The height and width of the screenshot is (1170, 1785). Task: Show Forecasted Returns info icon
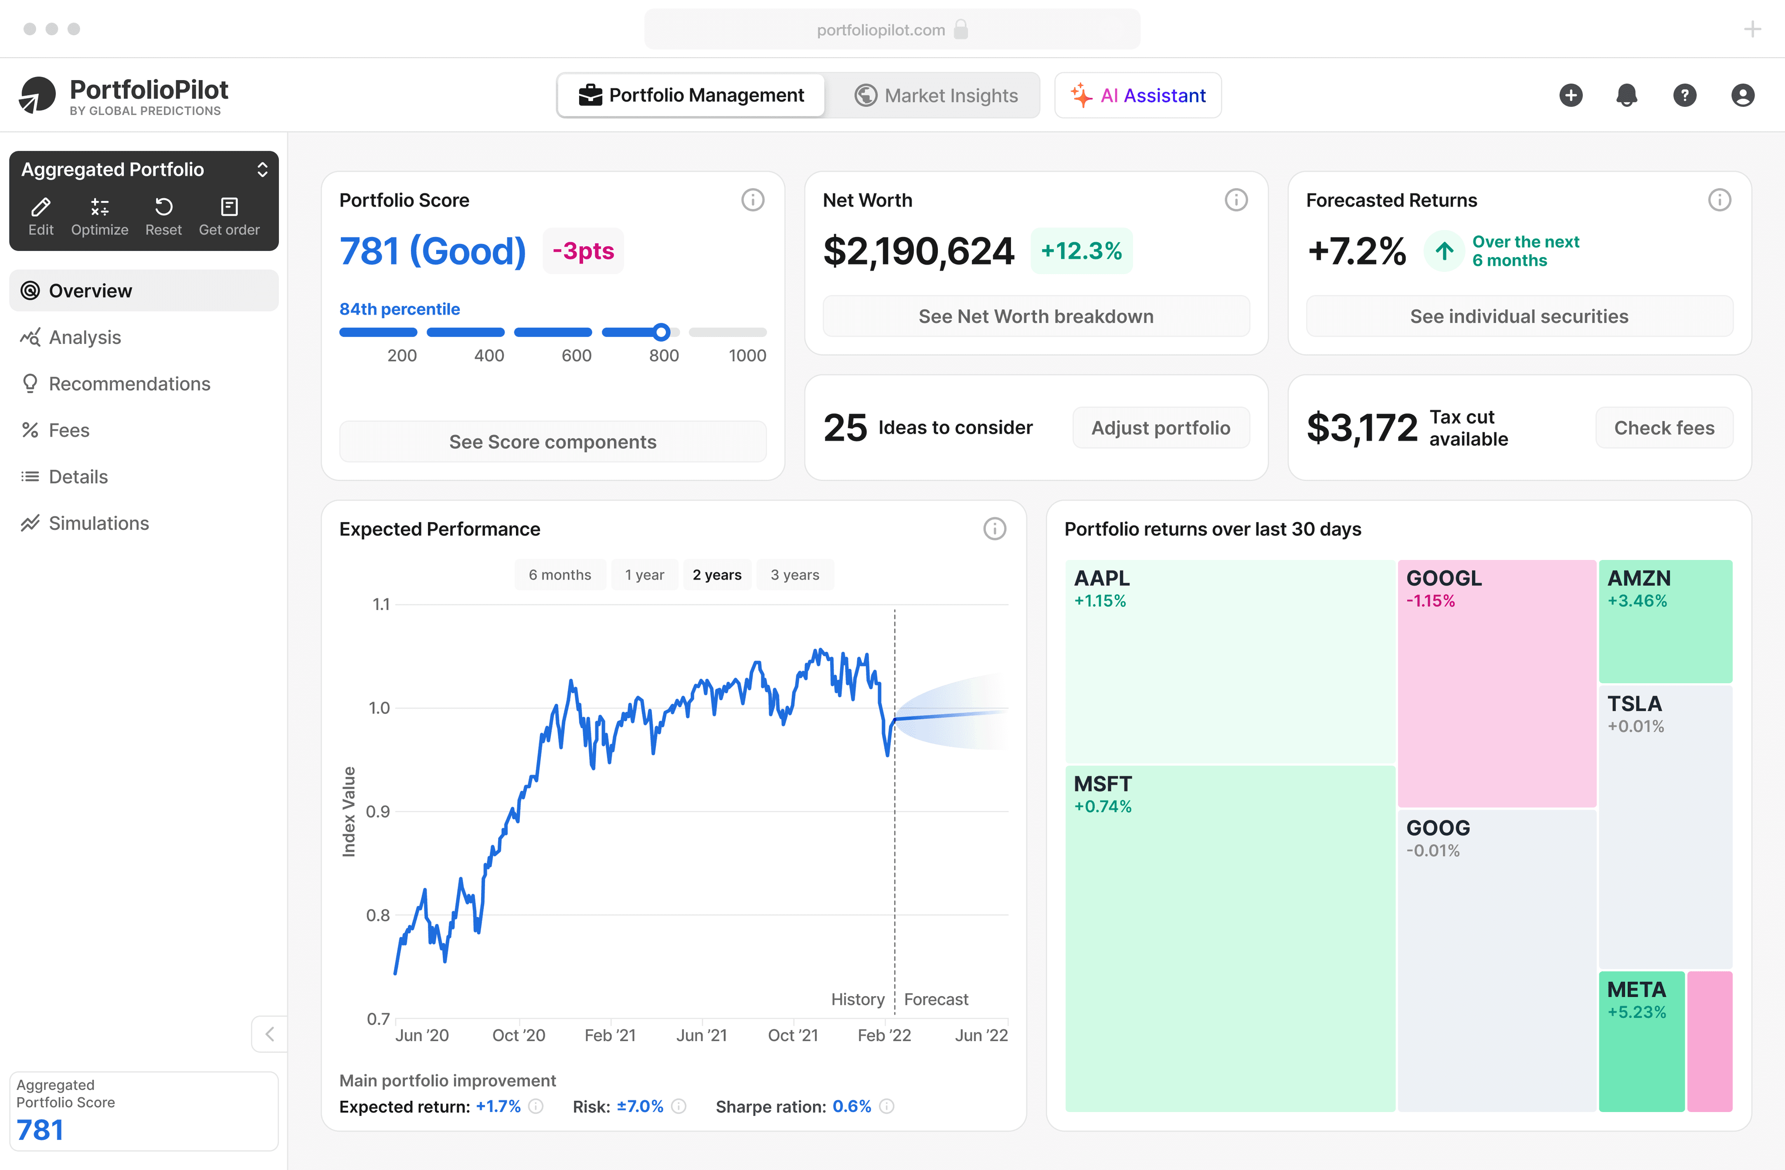[1719, 200]
